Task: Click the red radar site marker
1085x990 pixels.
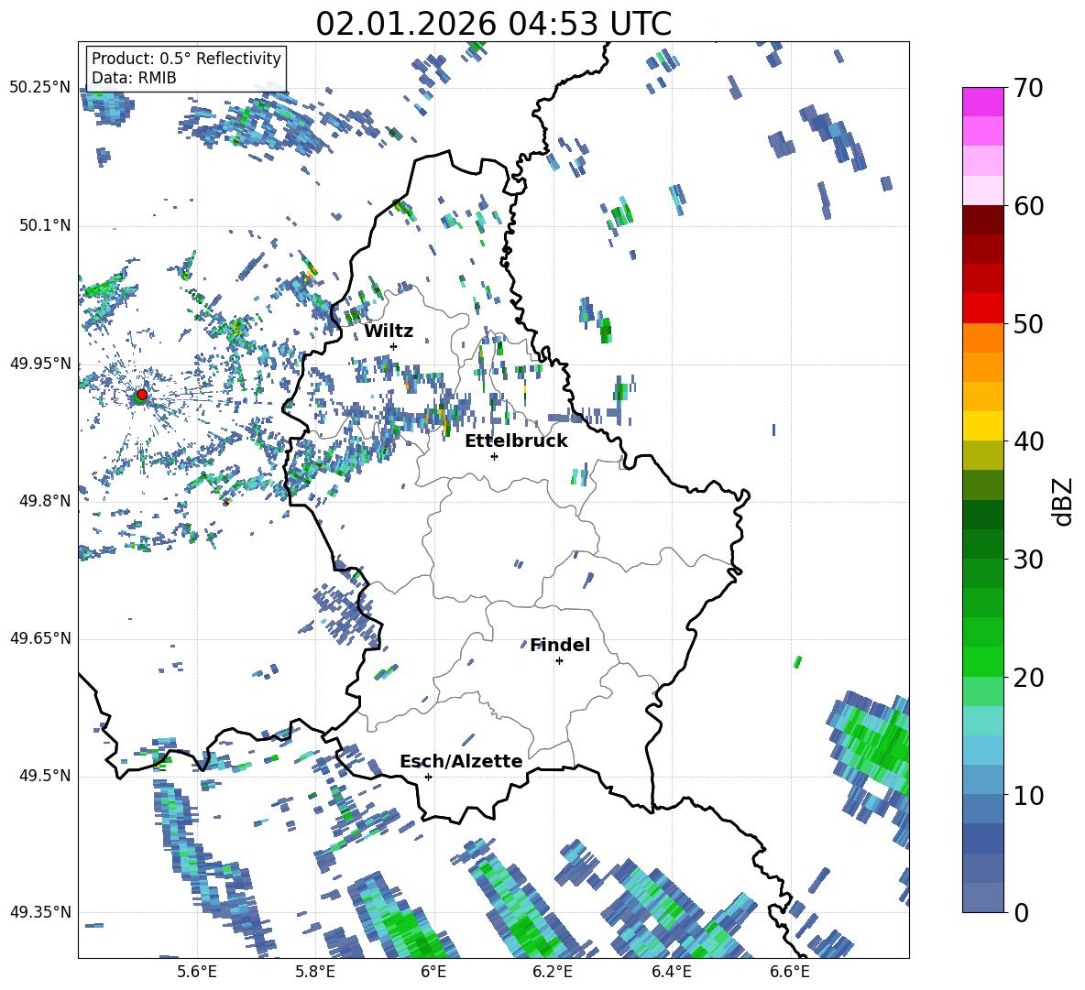Action: (142, 395)
